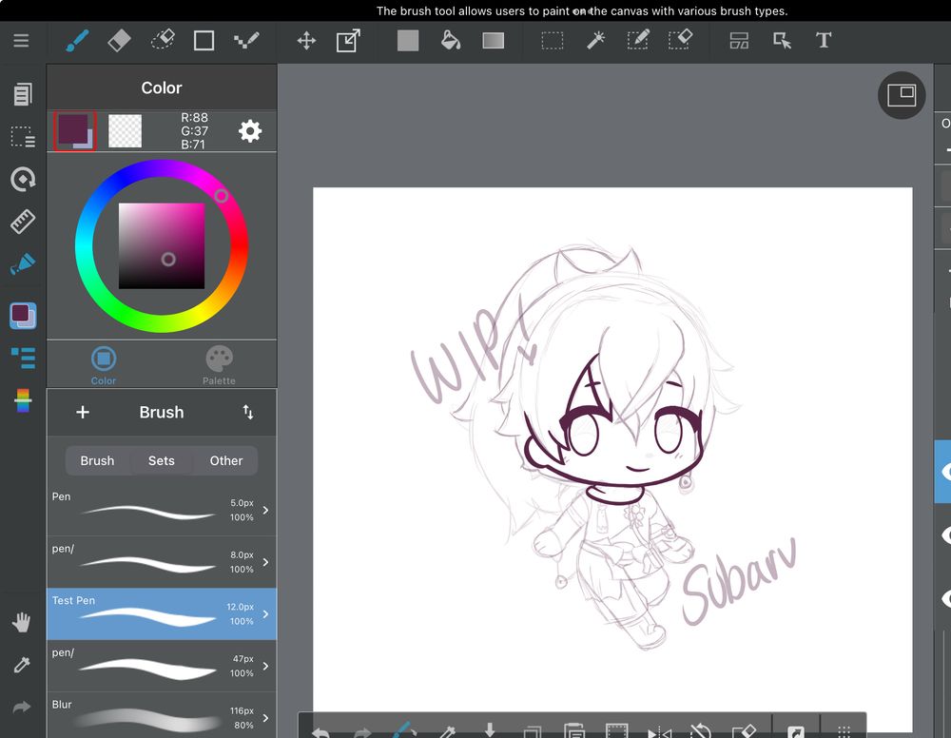
Task: Choose the Gradient tool
Action: 493,41
